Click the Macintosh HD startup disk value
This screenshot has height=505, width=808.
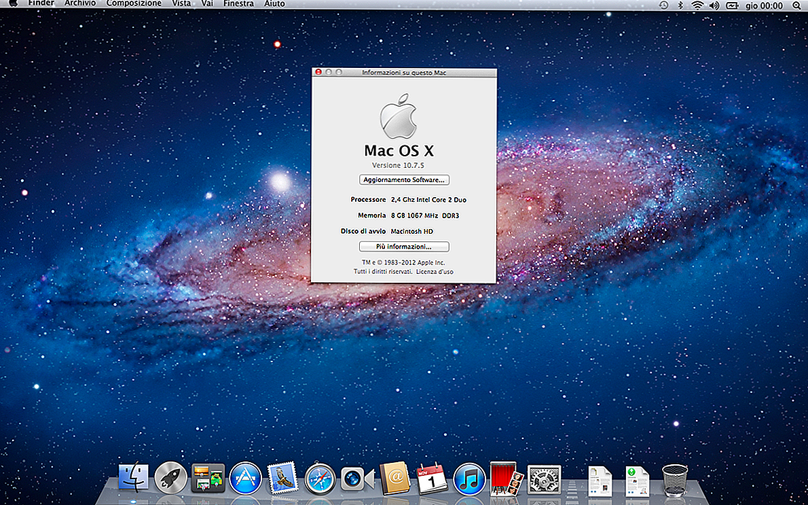(411, 232)
